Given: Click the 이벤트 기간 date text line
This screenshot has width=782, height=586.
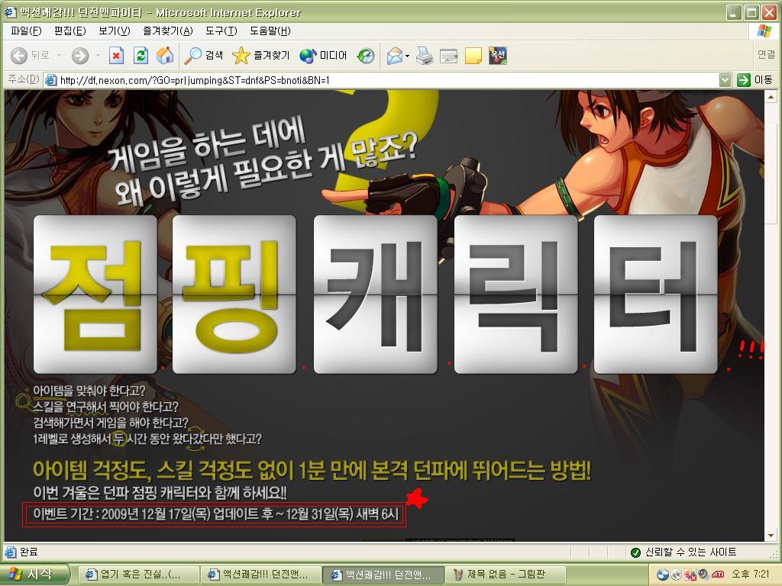Looking at the screenshot, I should coord(215,514).
